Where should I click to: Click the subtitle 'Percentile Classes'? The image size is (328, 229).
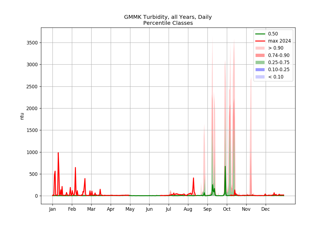pos(168,23)
